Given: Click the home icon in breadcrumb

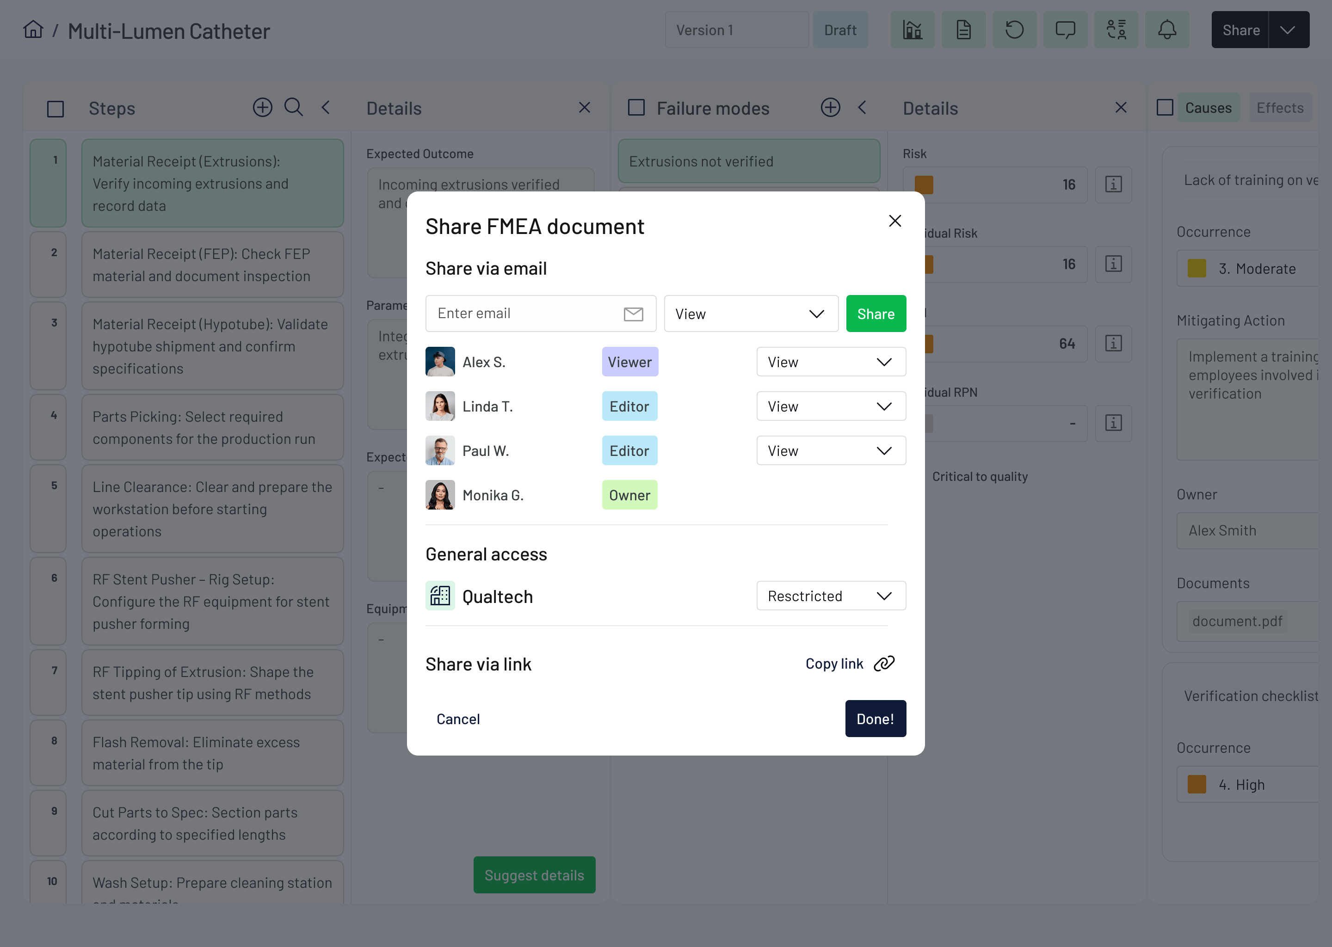Looking at the screenshot, I should pyautogui.click(x=33, y=30).
